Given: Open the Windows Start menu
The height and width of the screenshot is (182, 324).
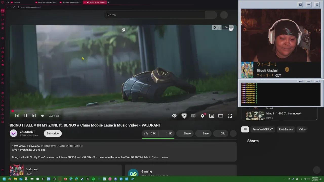Looking at the screenshot, I should point(4,179).
